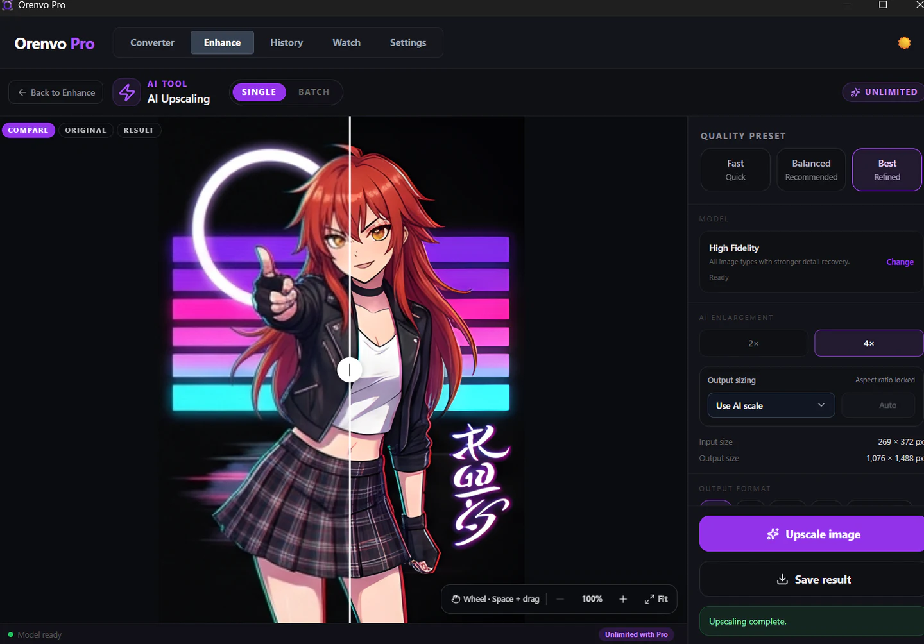
Task: Click the Upscale image button
Action: [x=812, y=534]
